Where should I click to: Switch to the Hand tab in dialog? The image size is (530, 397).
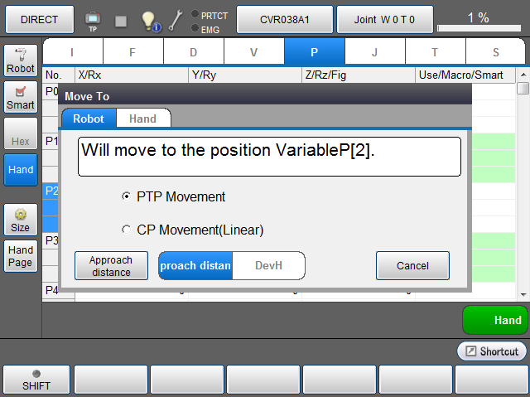(142, 119)
